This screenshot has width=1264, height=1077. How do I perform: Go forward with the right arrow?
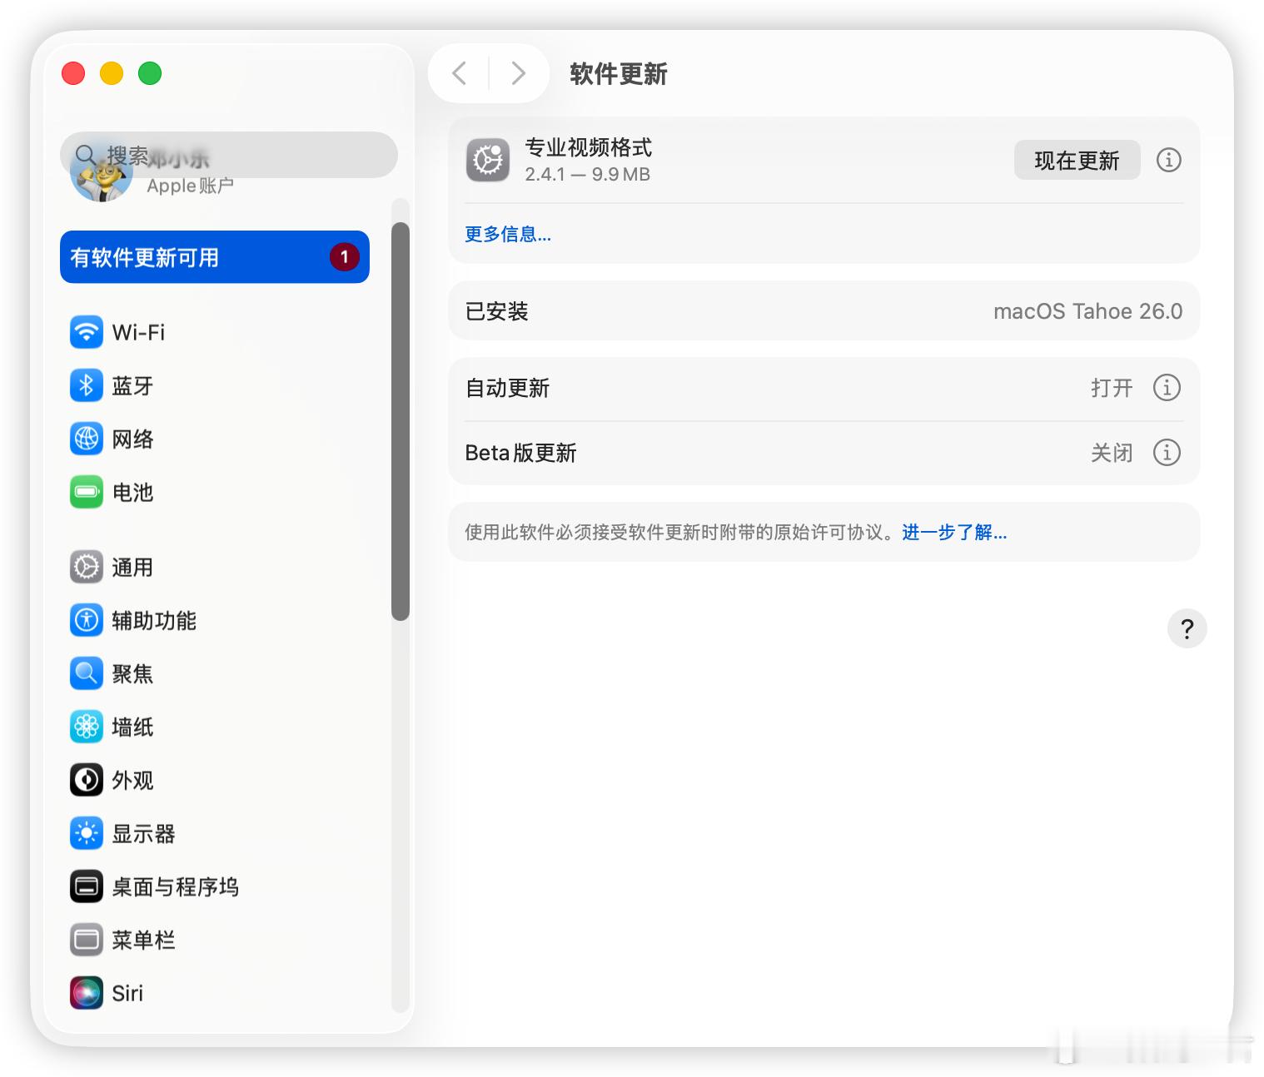coord(518,73)
